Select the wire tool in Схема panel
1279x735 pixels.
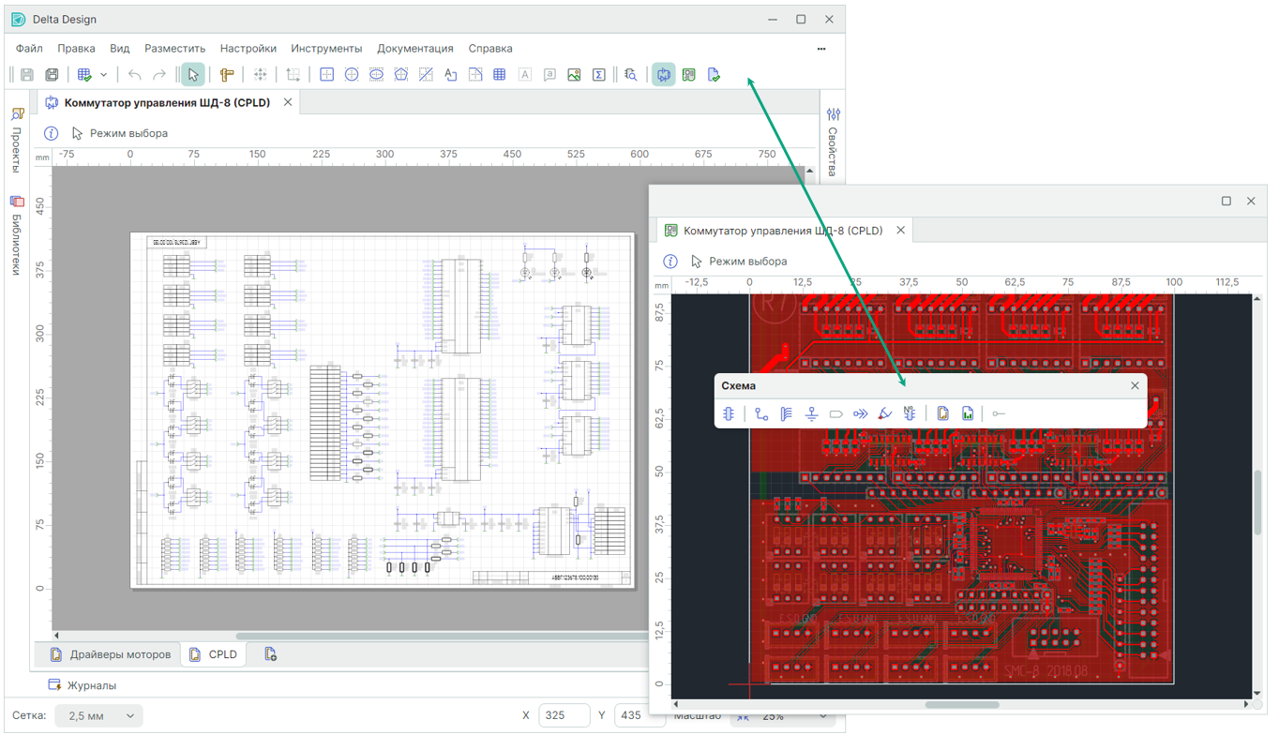[761, 413]
